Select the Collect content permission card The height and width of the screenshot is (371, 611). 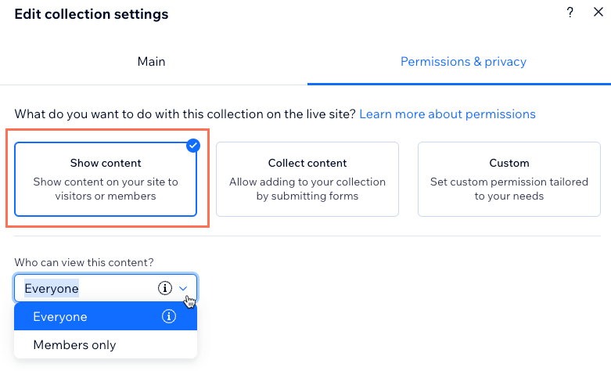coord(307,179)
